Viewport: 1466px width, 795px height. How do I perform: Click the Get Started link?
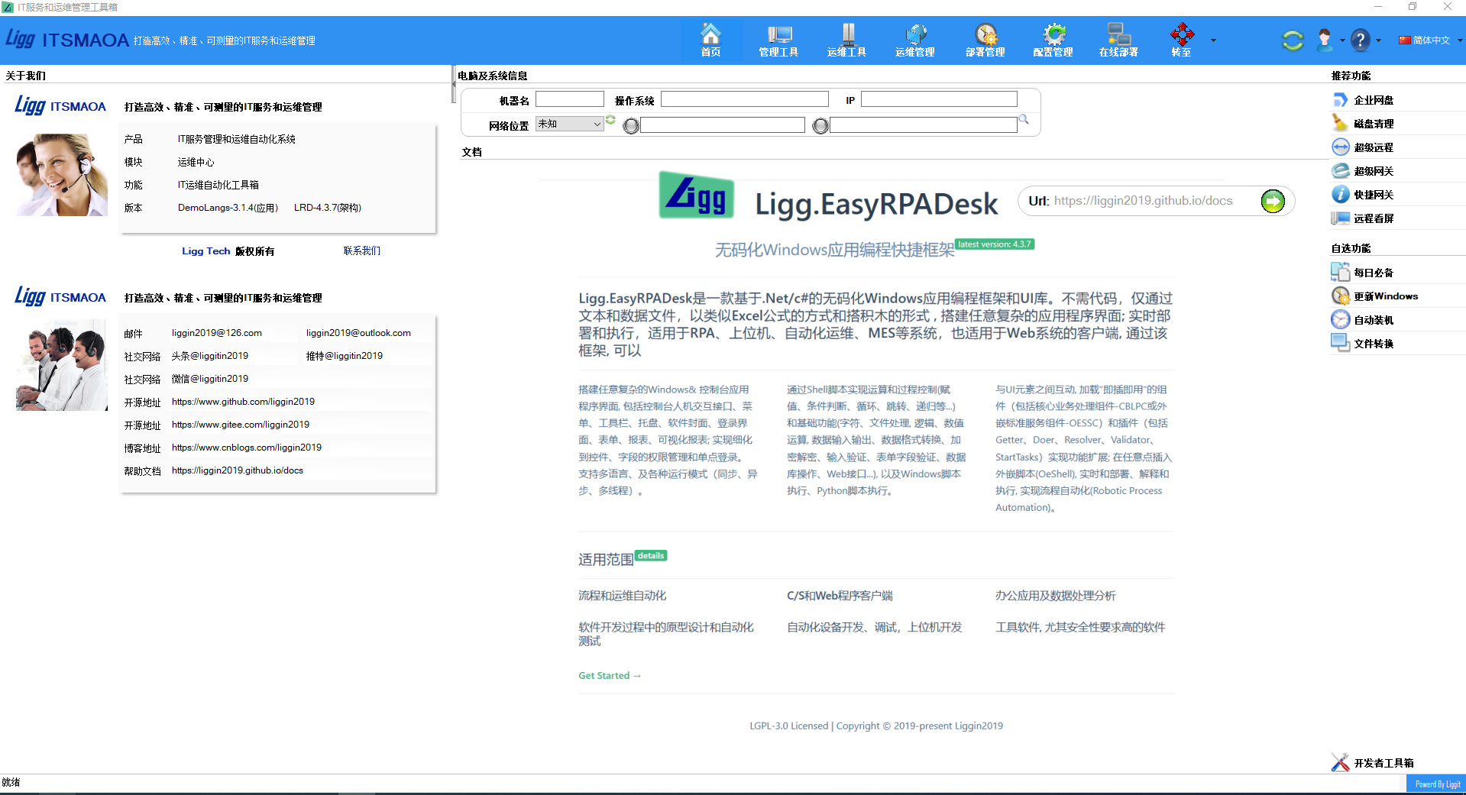609,676
